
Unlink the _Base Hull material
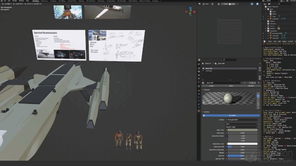pos(255,83)
